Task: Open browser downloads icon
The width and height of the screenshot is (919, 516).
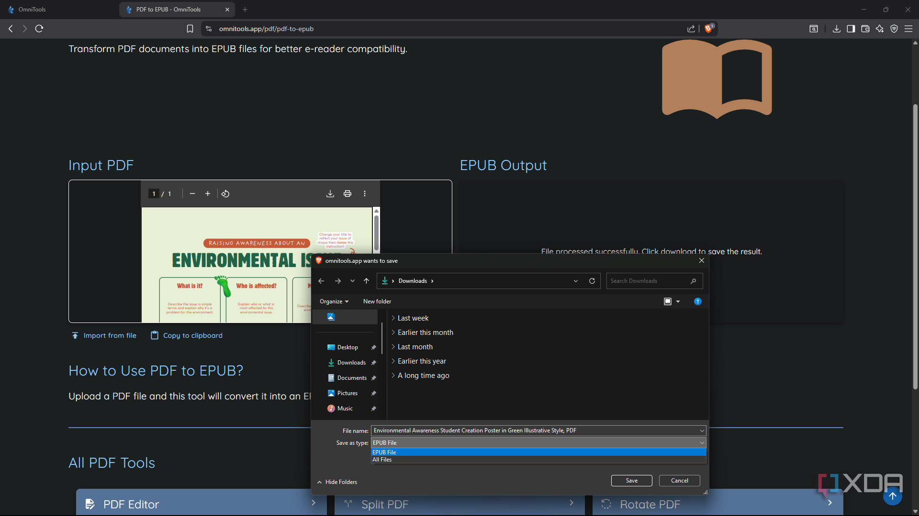Action: (837, 29)
